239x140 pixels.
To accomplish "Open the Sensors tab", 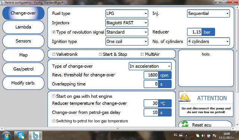I will (23, 41).
